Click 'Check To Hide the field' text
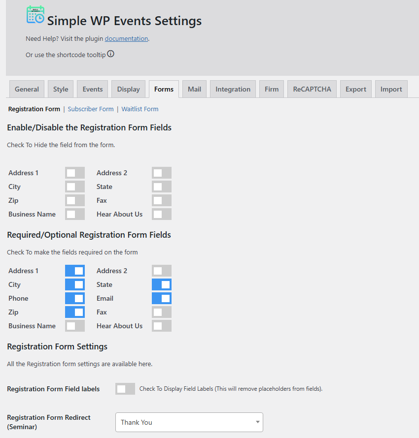 (x=61, y=145)
